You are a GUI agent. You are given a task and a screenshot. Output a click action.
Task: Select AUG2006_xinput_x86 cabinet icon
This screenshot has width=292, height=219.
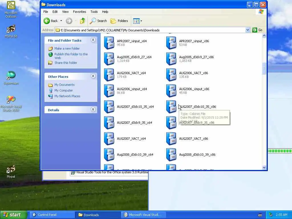click(x=171, y=91)
